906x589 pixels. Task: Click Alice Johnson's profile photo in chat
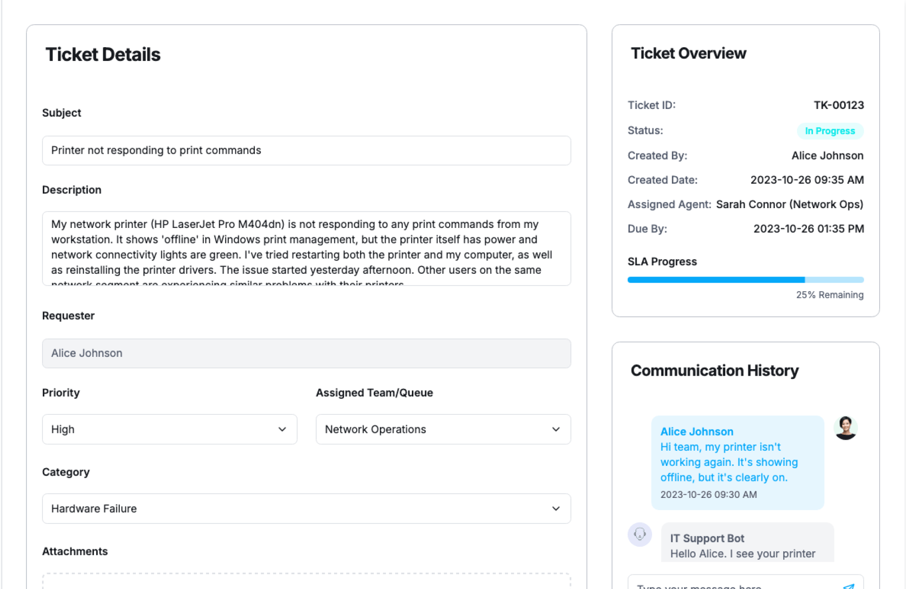pyautogui.click(x=845, y=428)
